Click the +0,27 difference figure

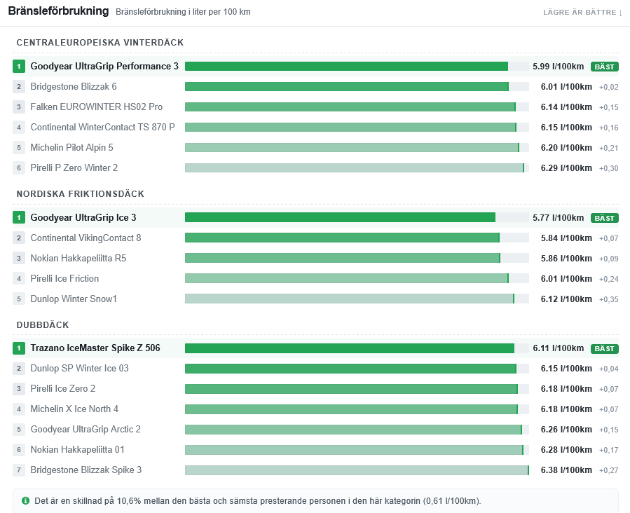click(609, 470)
